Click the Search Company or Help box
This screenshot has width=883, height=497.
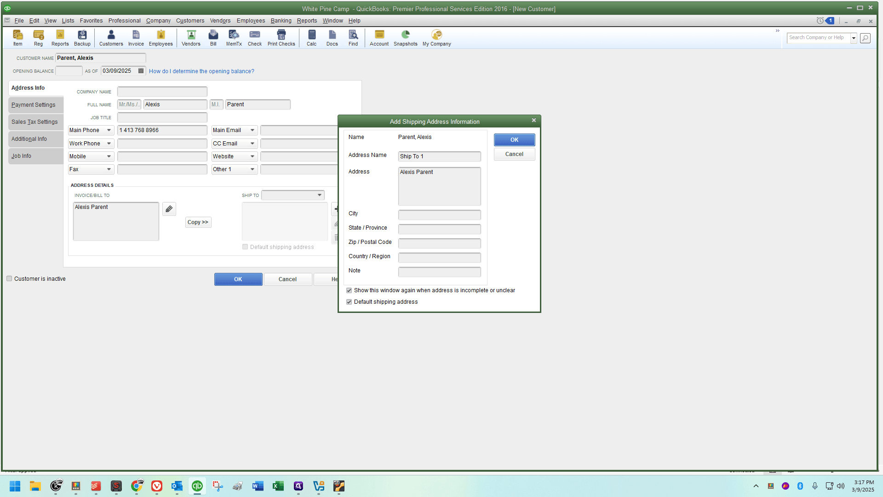click(x=818, y=38)
